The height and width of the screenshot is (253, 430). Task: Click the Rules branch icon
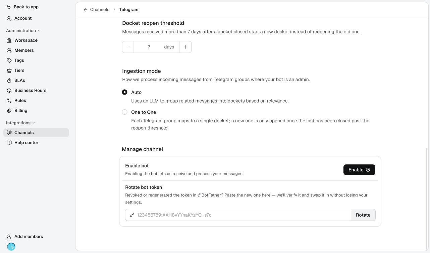(x=9, y=101)
